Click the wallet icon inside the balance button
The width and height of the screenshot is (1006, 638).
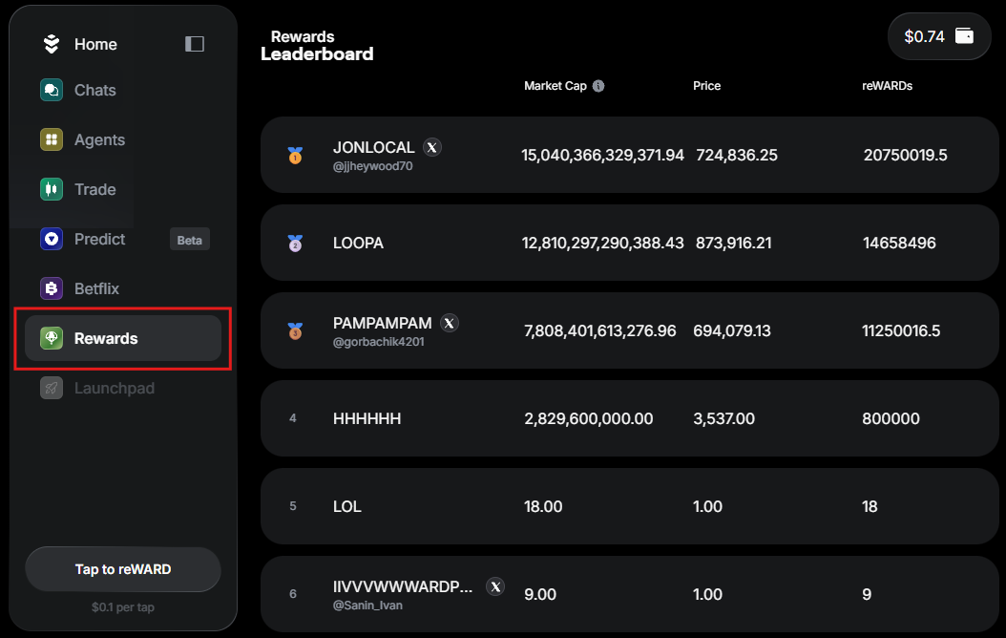(x=963, y=36)
